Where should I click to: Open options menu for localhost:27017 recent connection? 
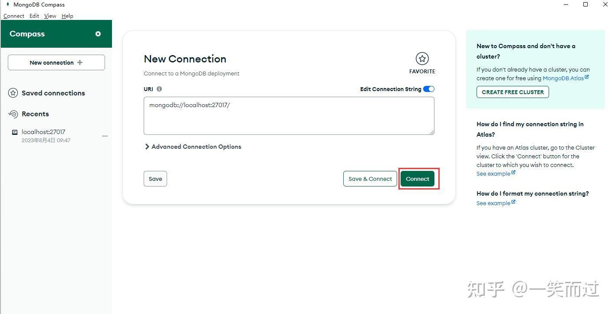(105, 136)
